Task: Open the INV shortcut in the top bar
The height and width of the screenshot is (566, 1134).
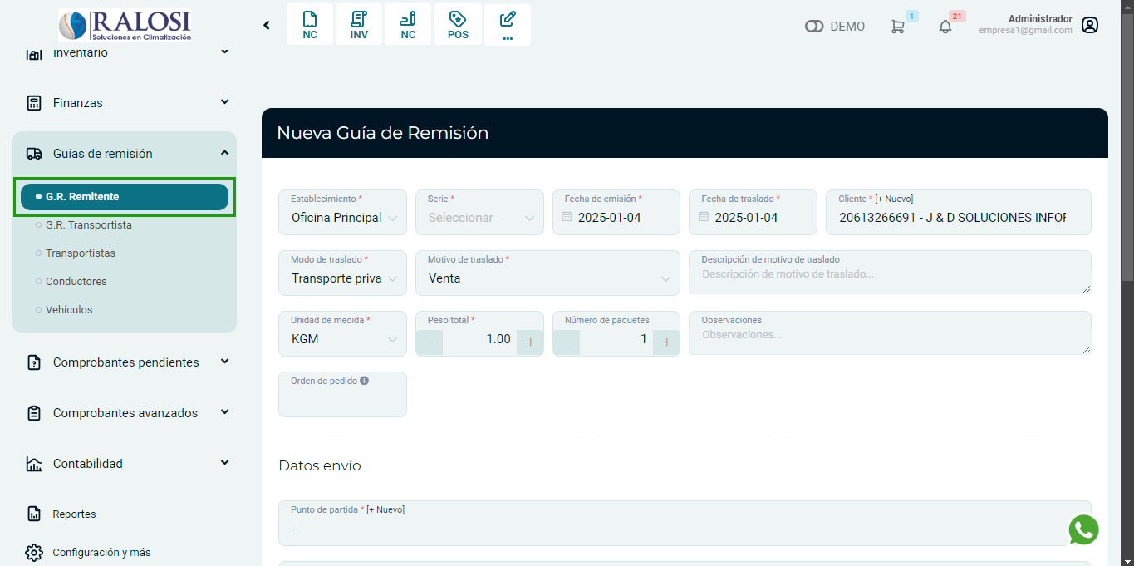Action: tap(359, 25)
